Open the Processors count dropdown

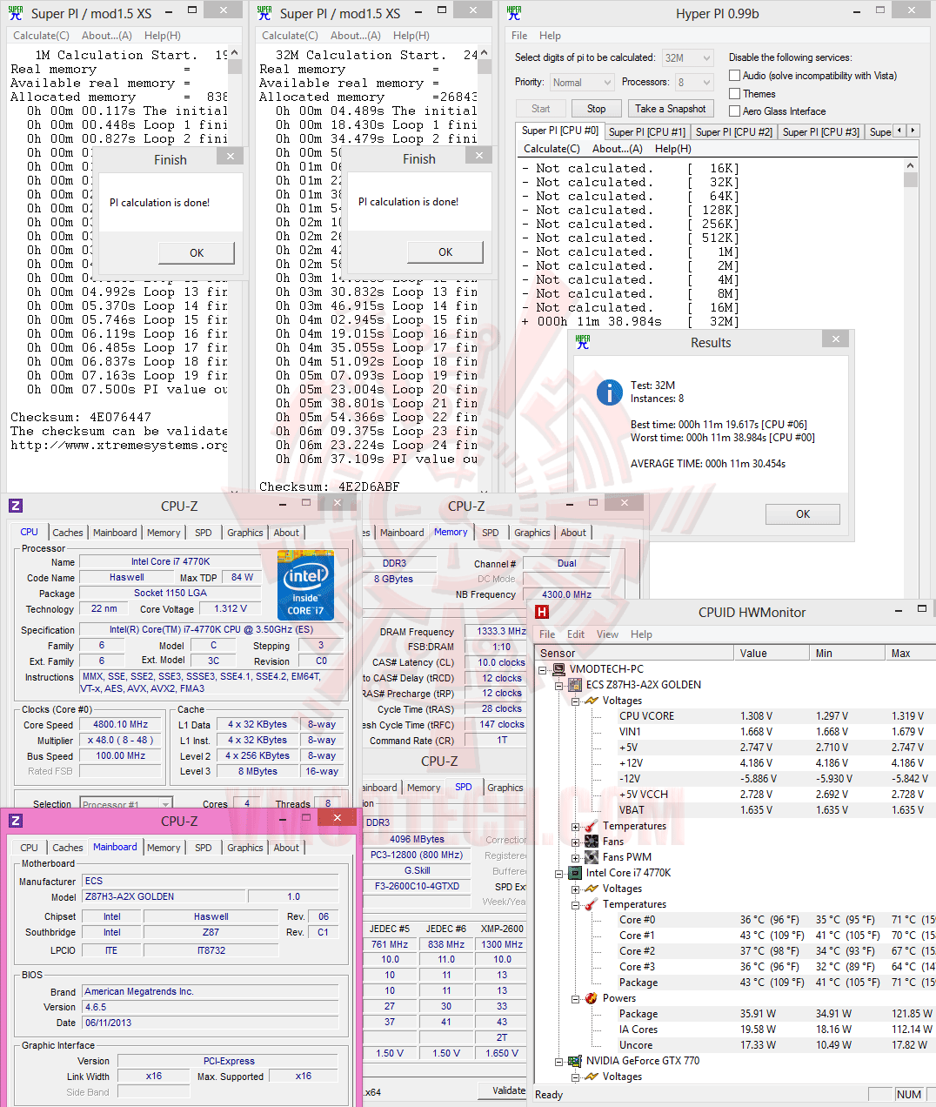tap(705, 83)
